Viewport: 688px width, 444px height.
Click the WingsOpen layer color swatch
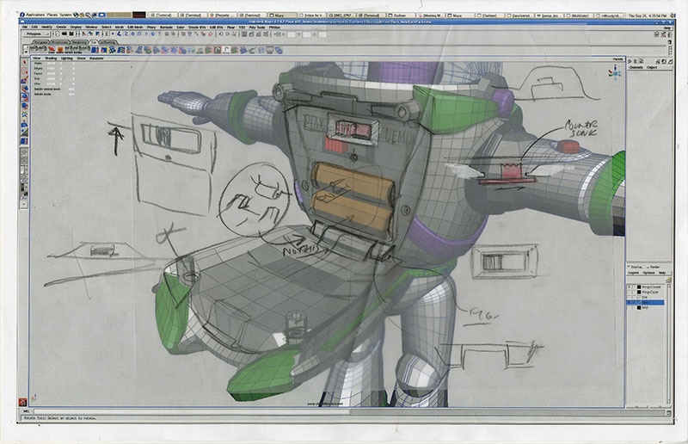coord(639,292)
